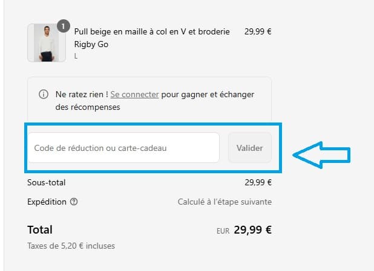Click the Taxes de 5,20 € incluses text
The height and width of the screenshot is (271, 374).
[71, 246]
